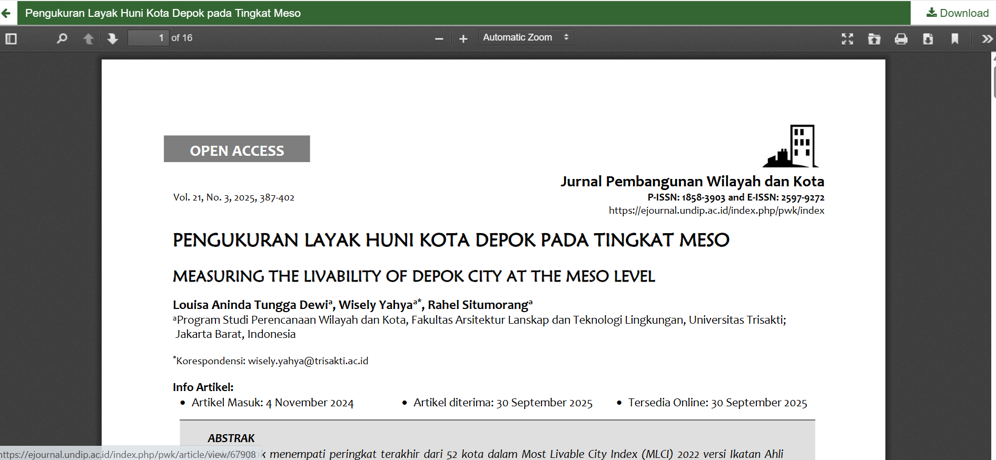Toggle the PDF viewer sidebar

pos(11,38)
